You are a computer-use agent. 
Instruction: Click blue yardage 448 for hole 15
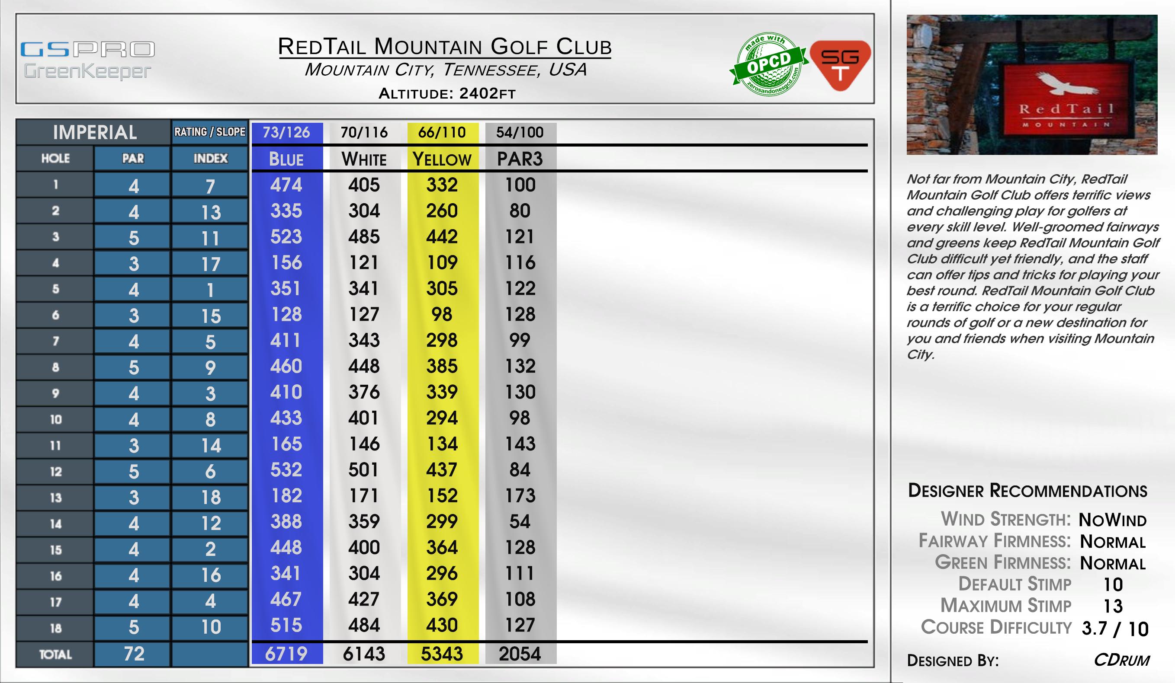point(286,547)
